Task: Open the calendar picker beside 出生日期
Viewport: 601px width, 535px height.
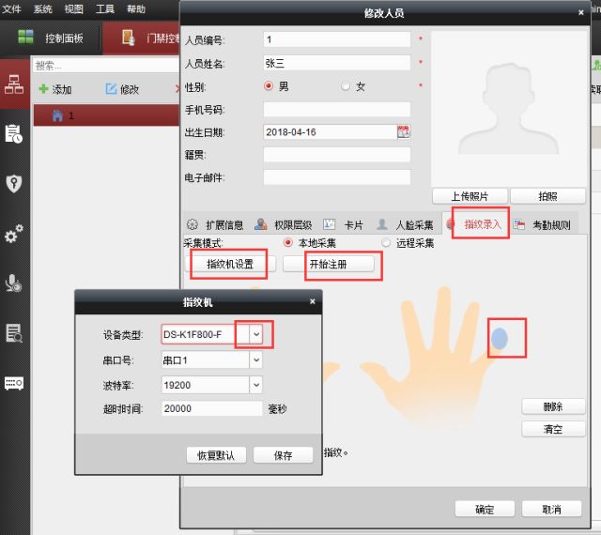Action: pyautogui.click(x=404, y=132)
